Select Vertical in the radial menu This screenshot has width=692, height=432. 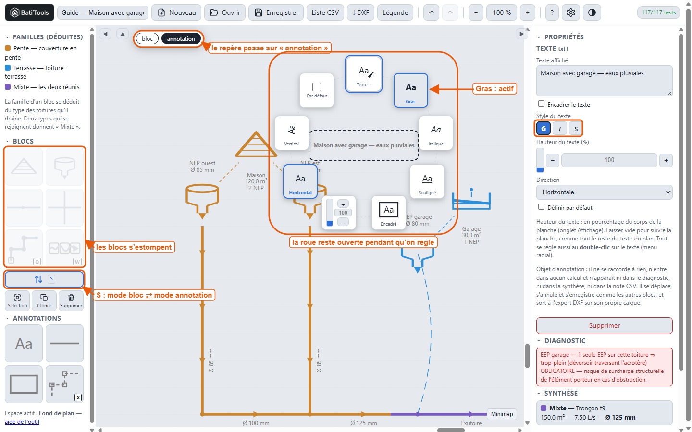pyautogui.click(x=292, y=133)
